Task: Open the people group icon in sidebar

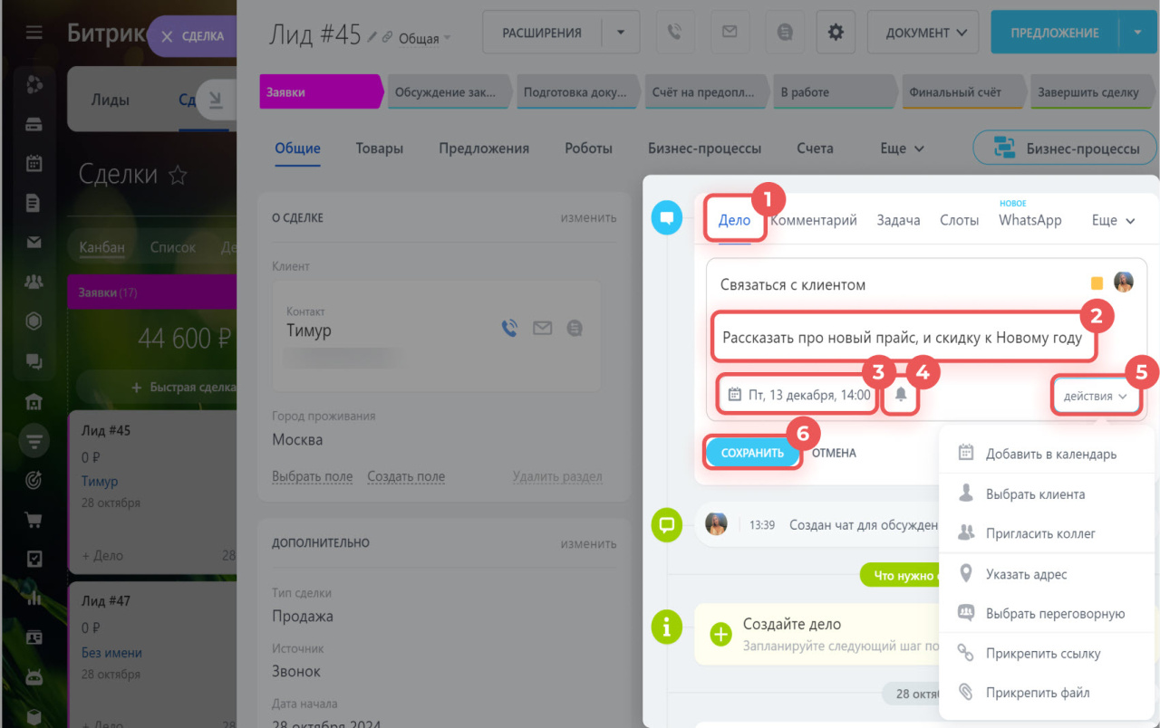Action: (34, 282)
